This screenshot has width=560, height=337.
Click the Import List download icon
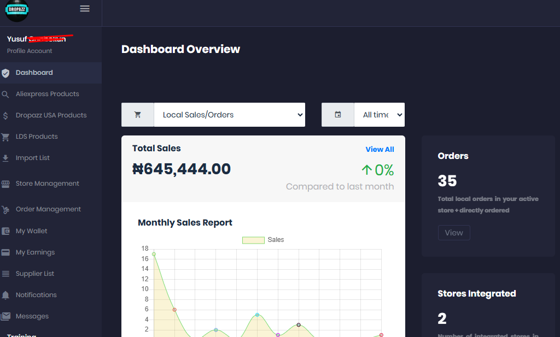pyautogui.click(x=5, y=158)
